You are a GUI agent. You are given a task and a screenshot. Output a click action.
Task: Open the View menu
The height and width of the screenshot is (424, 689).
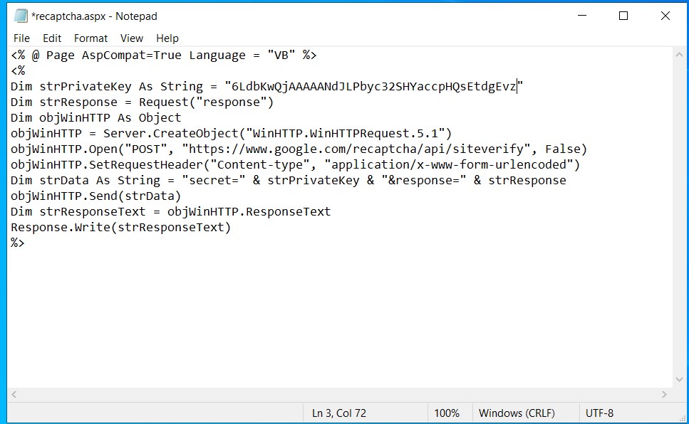coord(132,38)
